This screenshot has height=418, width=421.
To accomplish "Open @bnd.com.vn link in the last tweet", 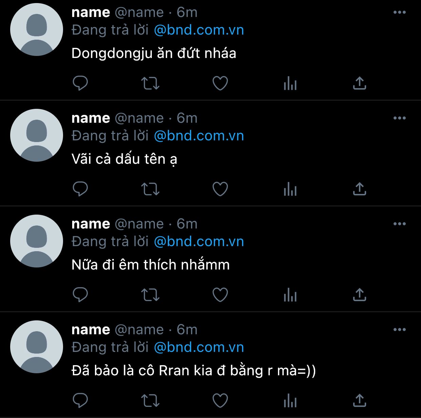I will pyautogui.click(x=199, y=347).
